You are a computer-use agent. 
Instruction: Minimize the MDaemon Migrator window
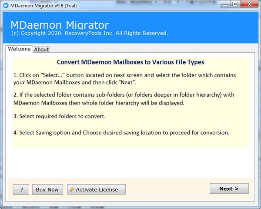tap(225, 4)
